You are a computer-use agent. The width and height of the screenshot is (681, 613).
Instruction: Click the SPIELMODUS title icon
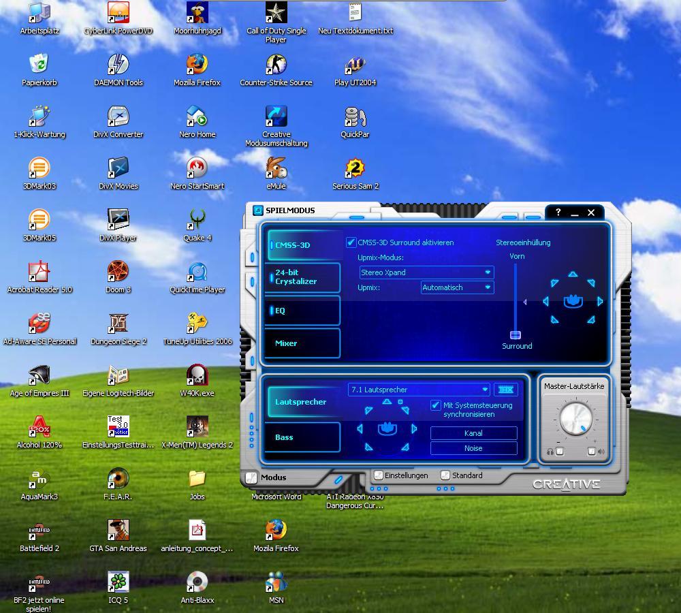click(258, 210)
